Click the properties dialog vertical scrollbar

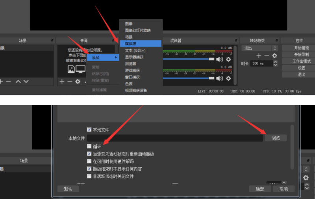click(292, 147)
